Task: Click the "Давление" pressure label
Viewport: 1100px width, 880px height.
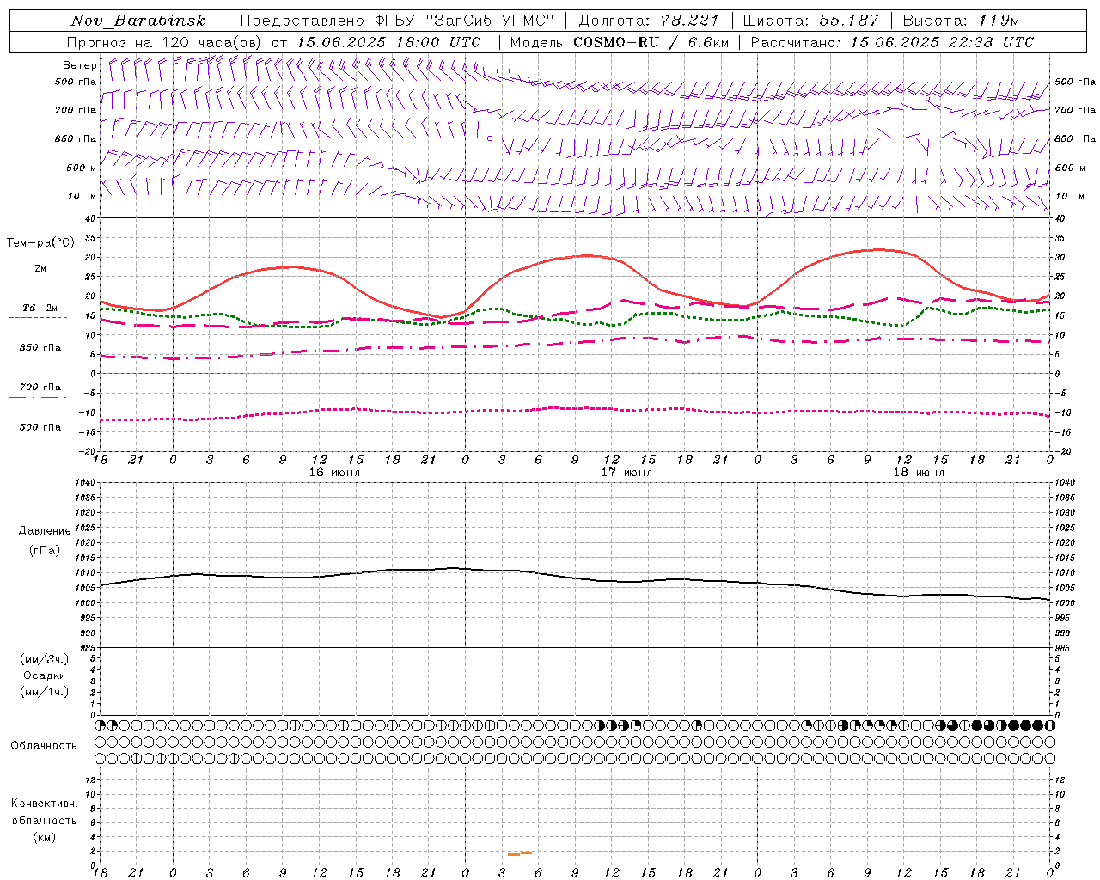Action: [x=45, y=531]
